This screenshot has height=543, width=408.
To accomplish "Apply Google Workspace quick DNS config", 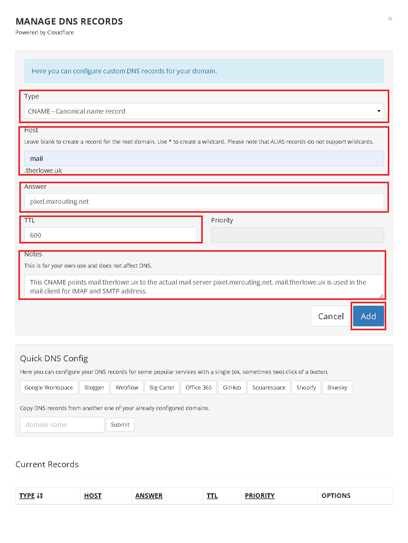I will click(49, 387).
